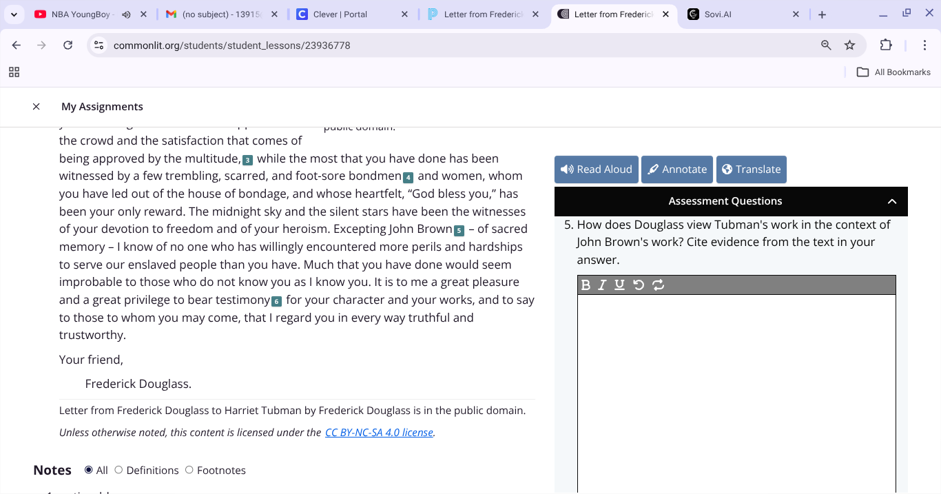
Task: Apply italic formatting in the answer editor
Action: tap(600, 285)
